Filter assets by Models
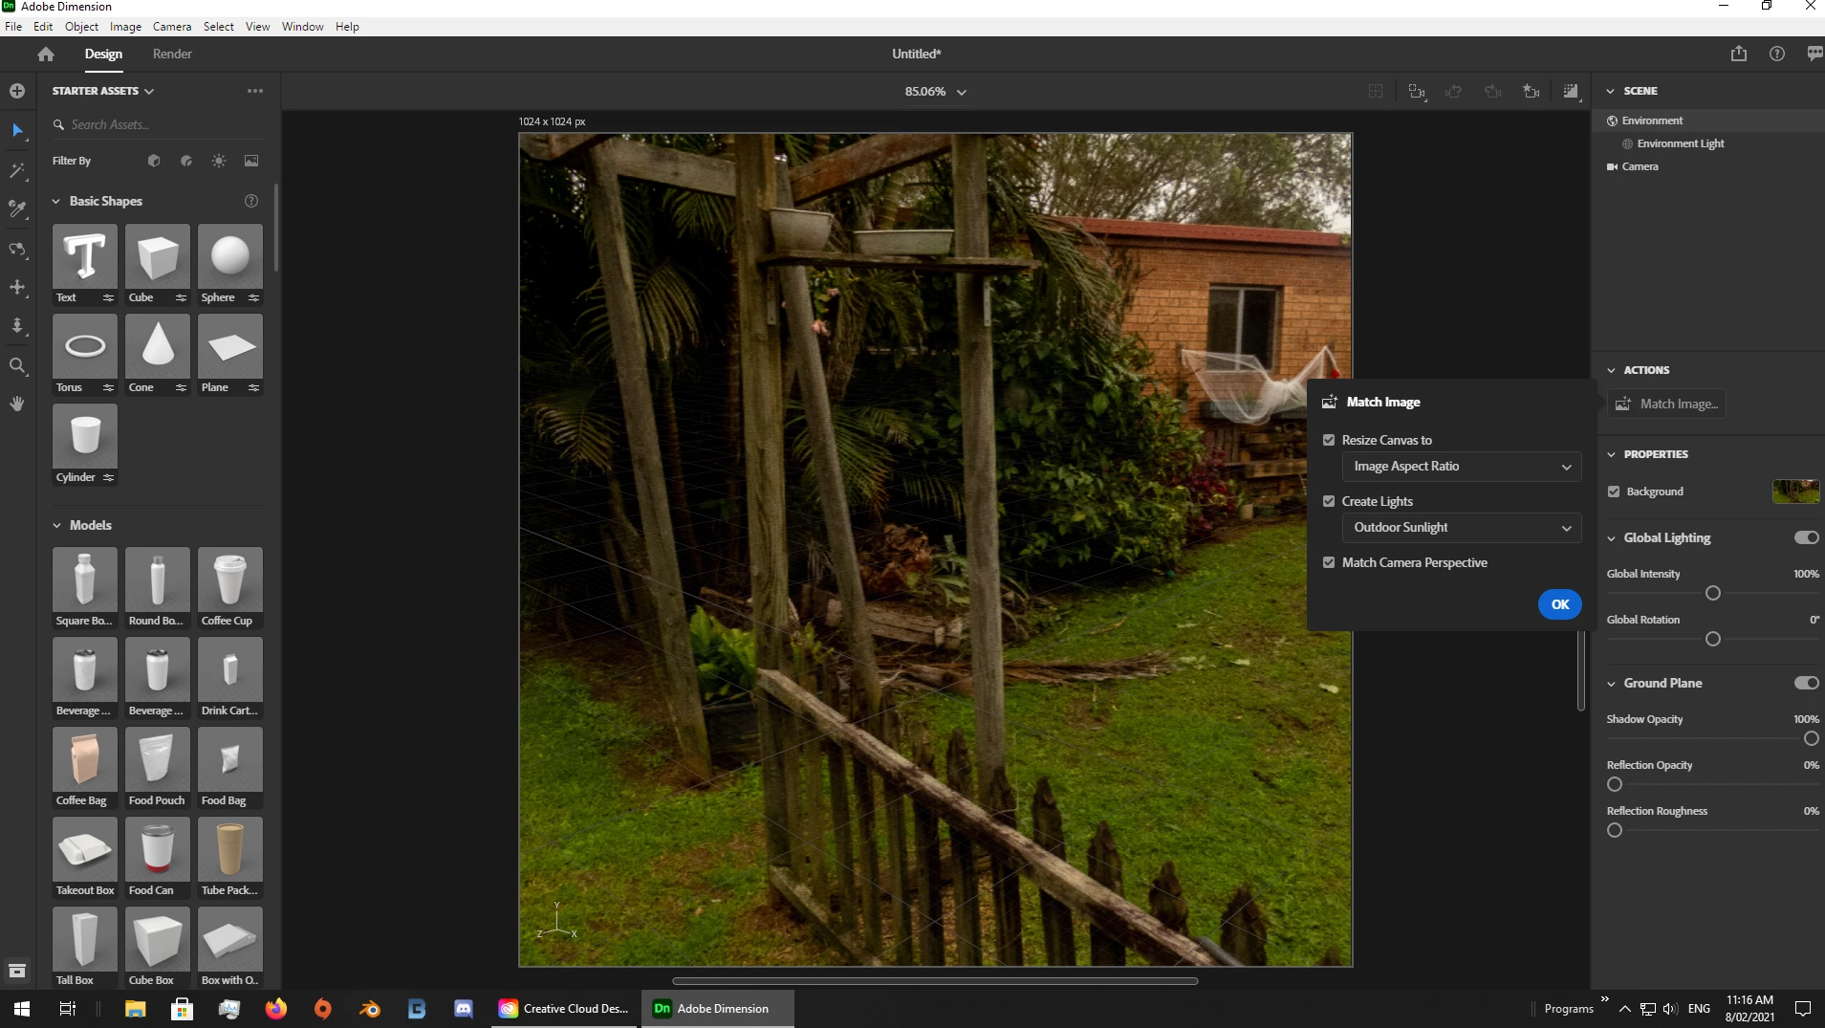1825x1028 pixels. [154, 161]
